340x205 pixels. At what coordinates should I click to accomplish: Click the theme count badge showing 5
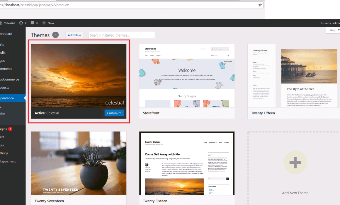click(x=55, y=35)
